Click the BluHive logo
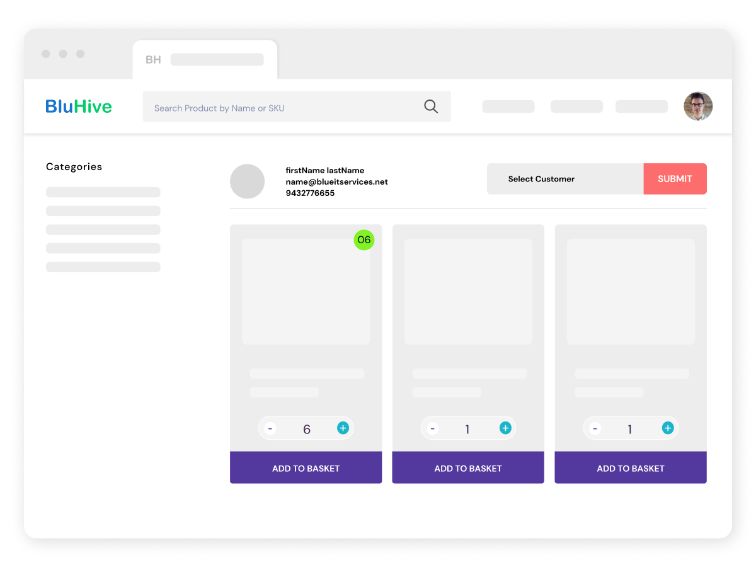 [79, 106]
